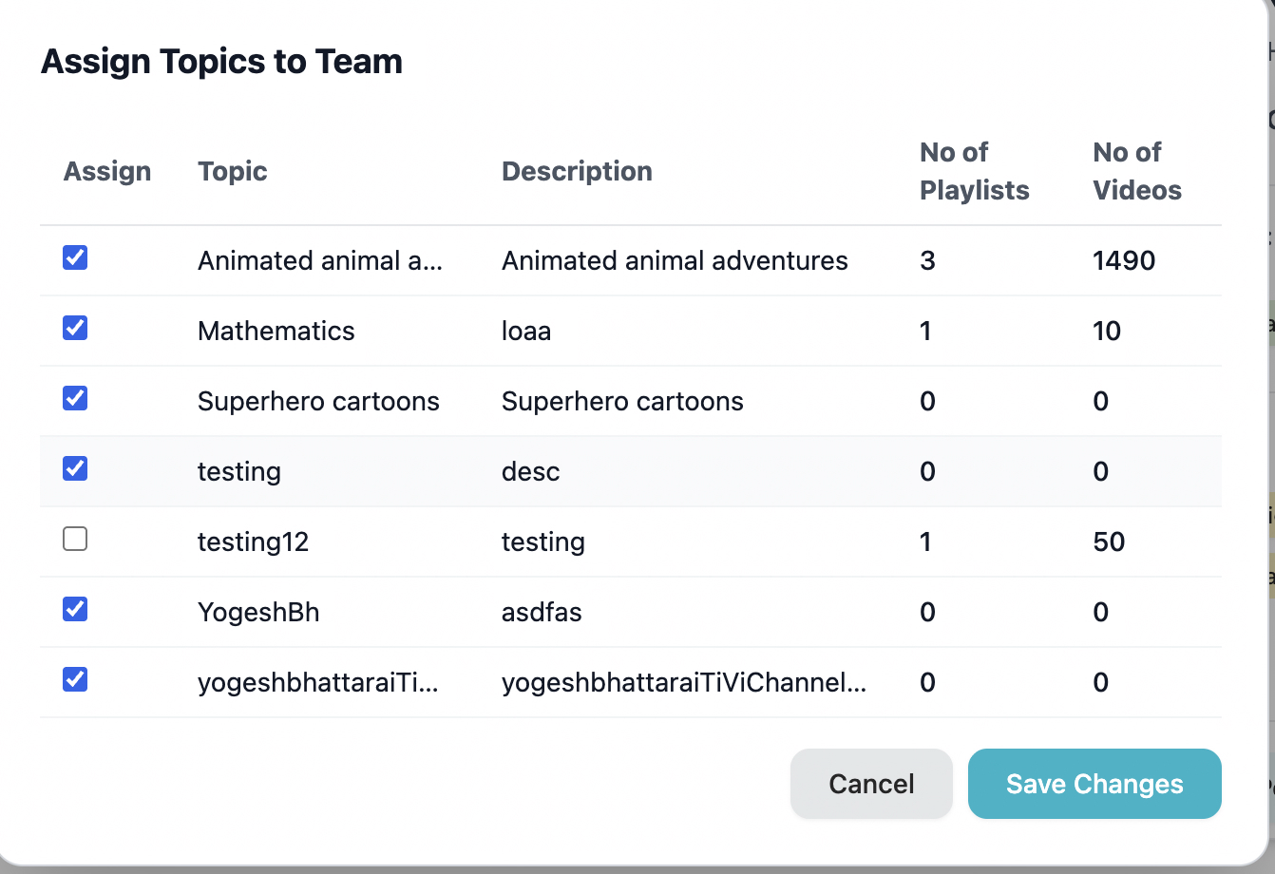Screen dimensions: 1275x874
Task: Uncheck the Mathematics topic checkbox
Action: pos(75,328)
